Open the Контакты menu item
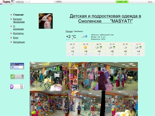The height and width of the screenshot is (116, 155). 18,33
